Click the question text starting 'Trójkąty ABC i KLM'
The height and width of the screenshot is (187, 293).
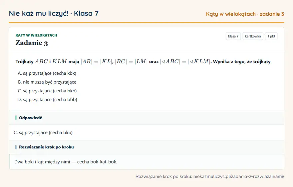[x=143, y=61]
